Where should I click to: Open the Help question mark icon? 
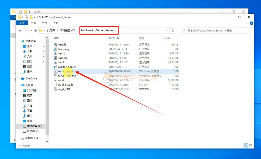point(251,23)
